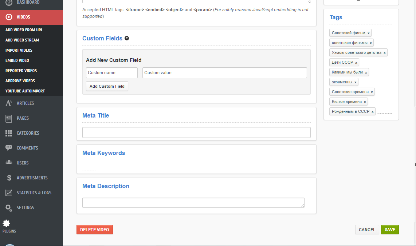Click the Videos play icon in sidebar

tap(9, 17)
